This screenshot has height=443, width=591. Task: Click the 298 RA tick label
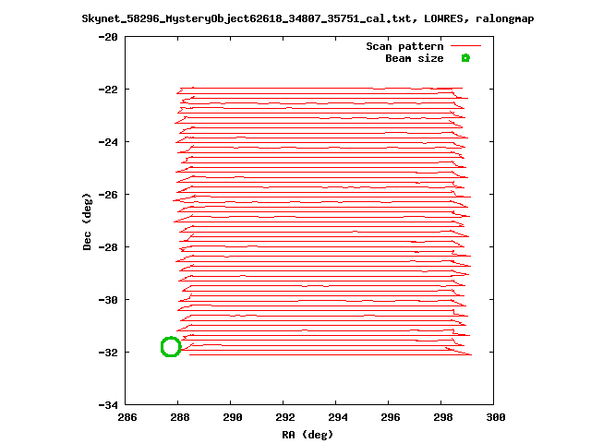coord(443,417)
